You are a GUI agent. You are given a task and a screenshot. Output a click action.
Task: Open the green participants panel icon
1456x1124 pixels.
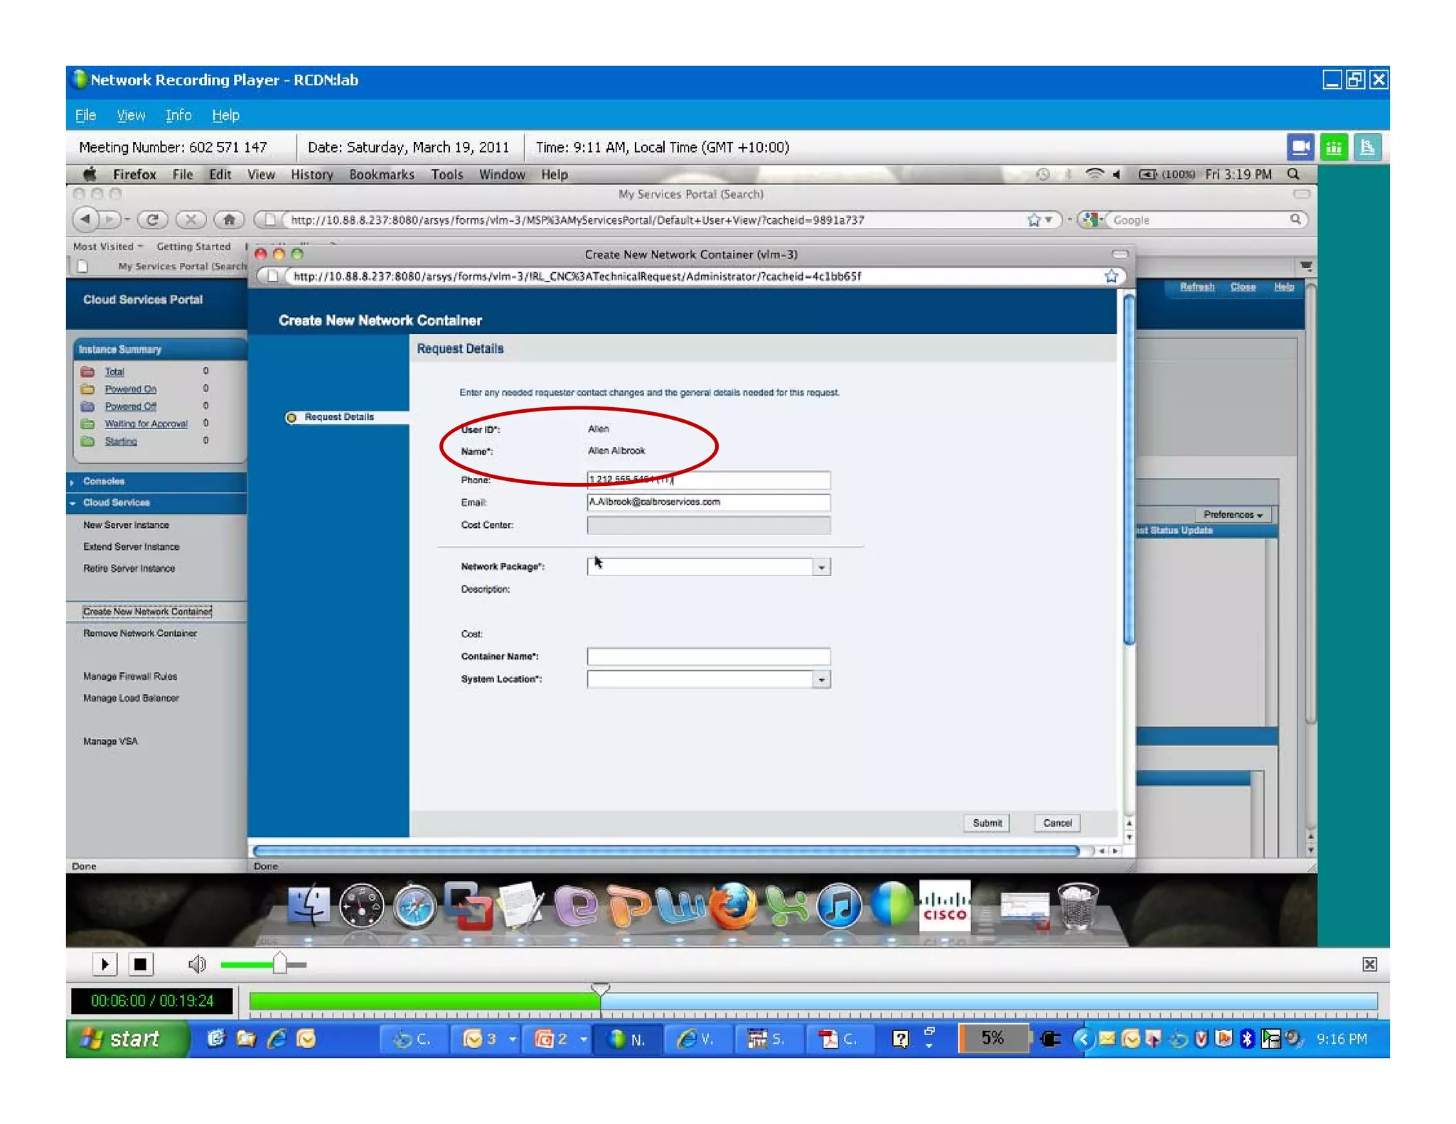click(1334, 147)
